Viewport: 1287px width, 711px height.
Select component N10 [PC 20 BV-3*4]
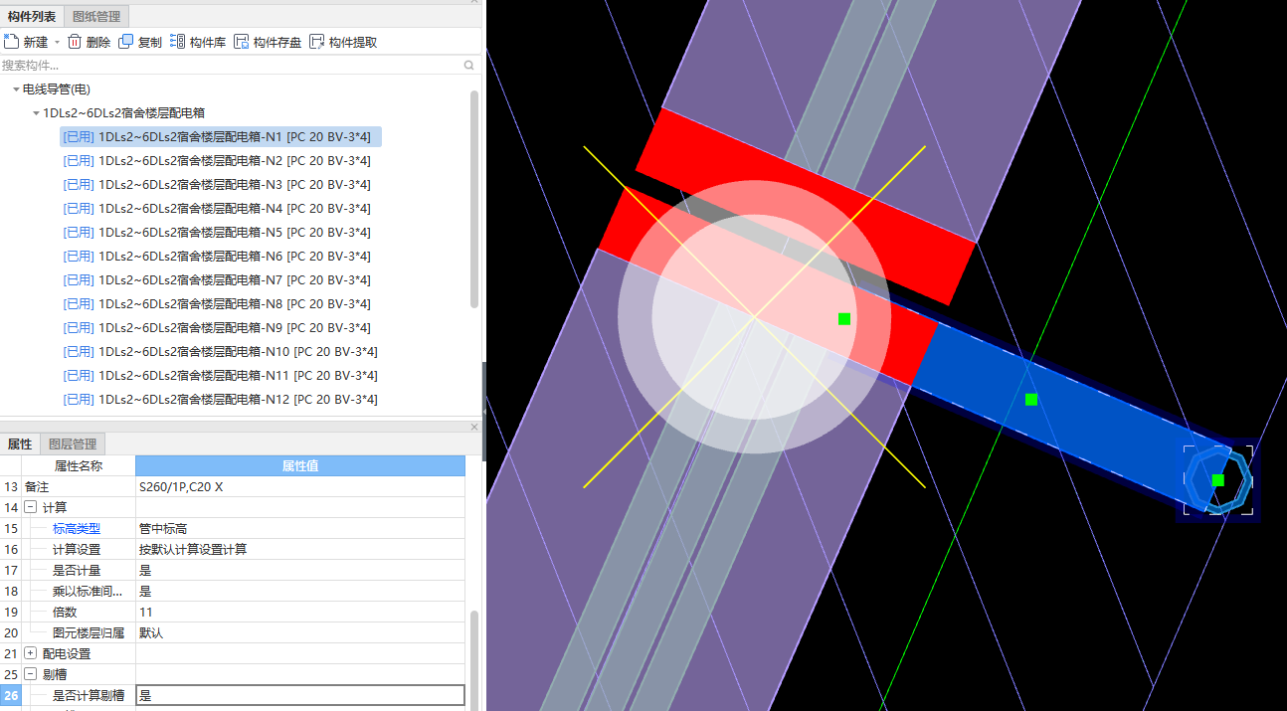pyautogui.click(x=220, y=352)
